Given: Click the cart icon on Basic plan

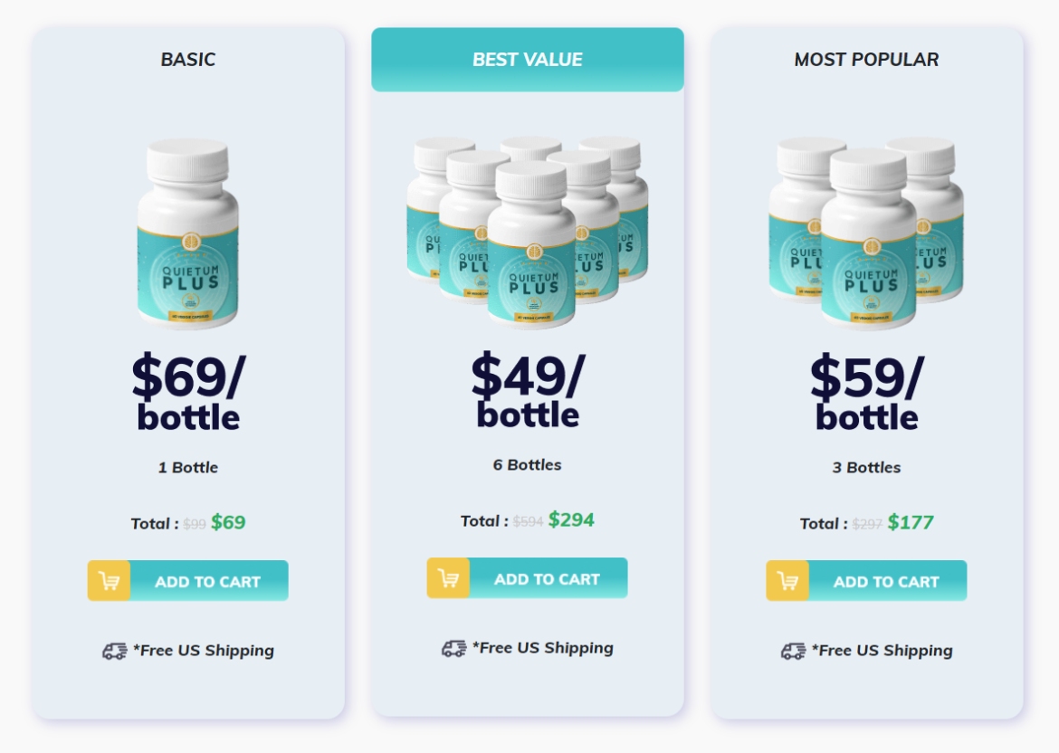Looking at the screenshot, I should [109, 580].
